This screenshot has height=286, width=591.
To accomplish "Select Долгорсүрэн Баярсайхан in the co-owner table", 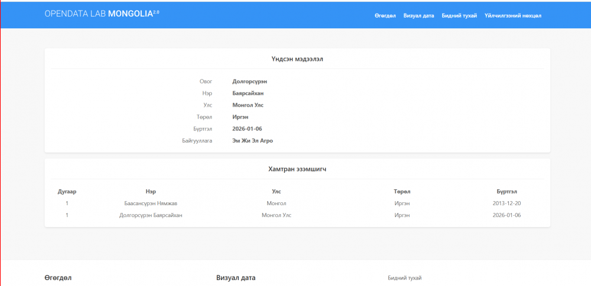I will [151, 215].
